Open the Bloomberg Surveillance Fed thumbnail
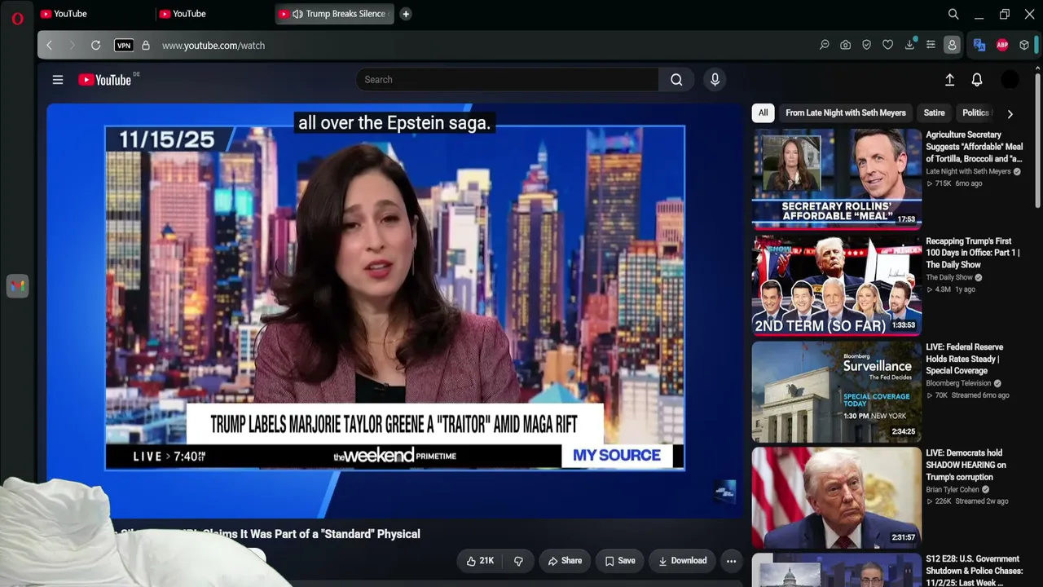Image resolution: width=1043 pixels, height=587 pixels. (x=837, y=391)
